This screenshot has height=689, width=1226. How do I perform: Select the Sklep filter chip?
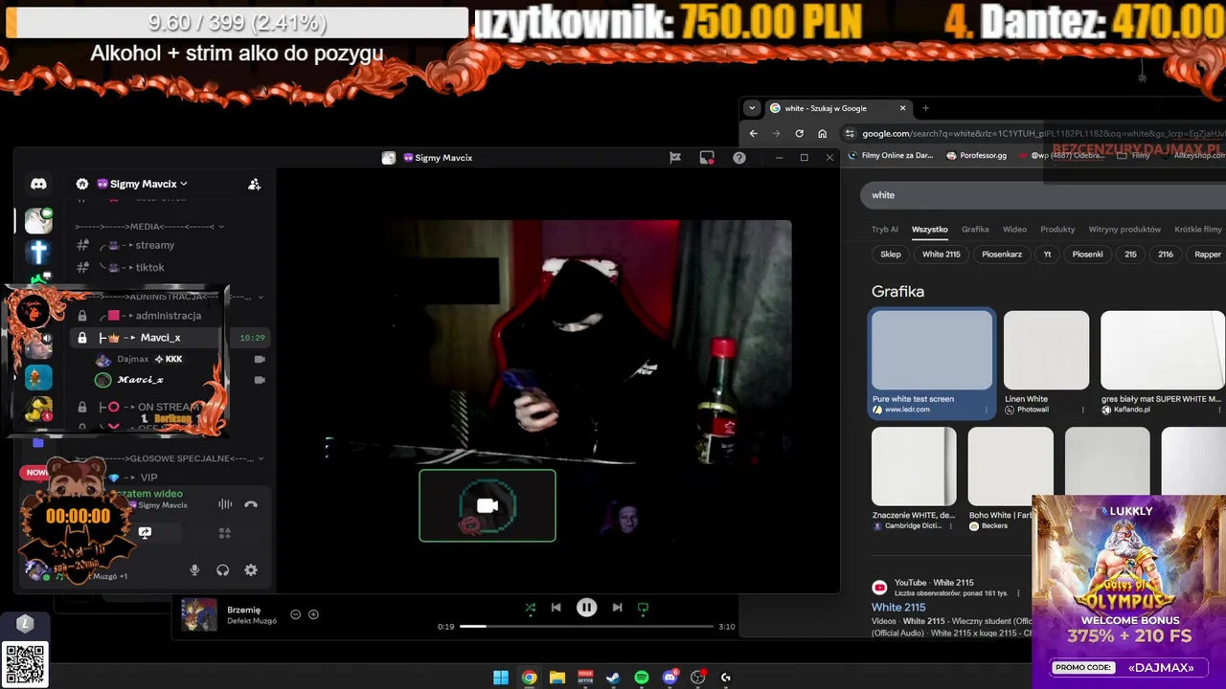click(891, 255)
